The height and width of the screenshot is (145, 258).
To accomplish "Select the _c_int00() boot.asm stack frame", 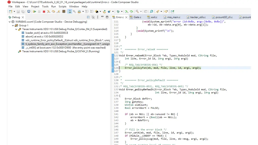I will [x=64, y=48].
